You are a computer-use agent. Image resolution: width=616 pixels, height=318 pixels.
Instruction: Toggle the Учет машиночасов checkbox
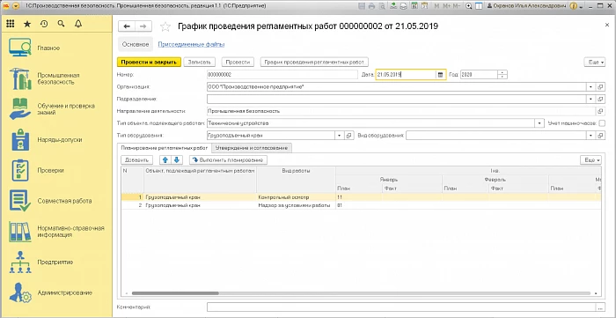point(601,123)
